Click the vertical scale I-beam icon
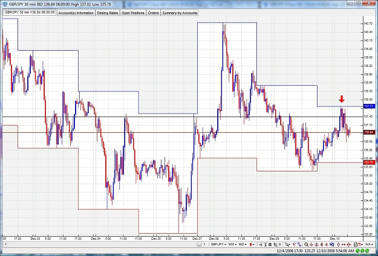This screenshot has width=378, height=256. pos(266,245)
